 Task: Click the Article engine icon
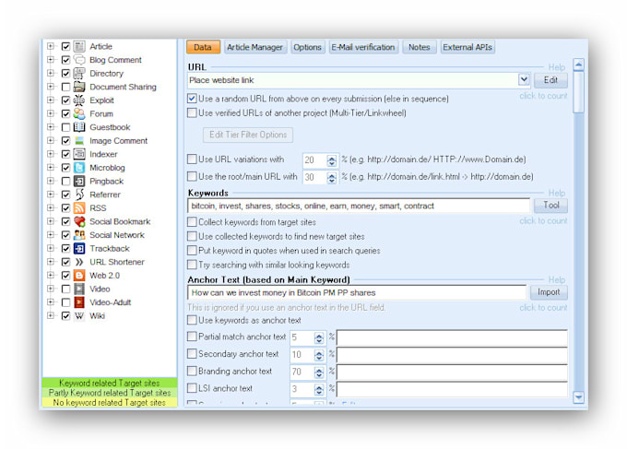click(x=79, y=46)
